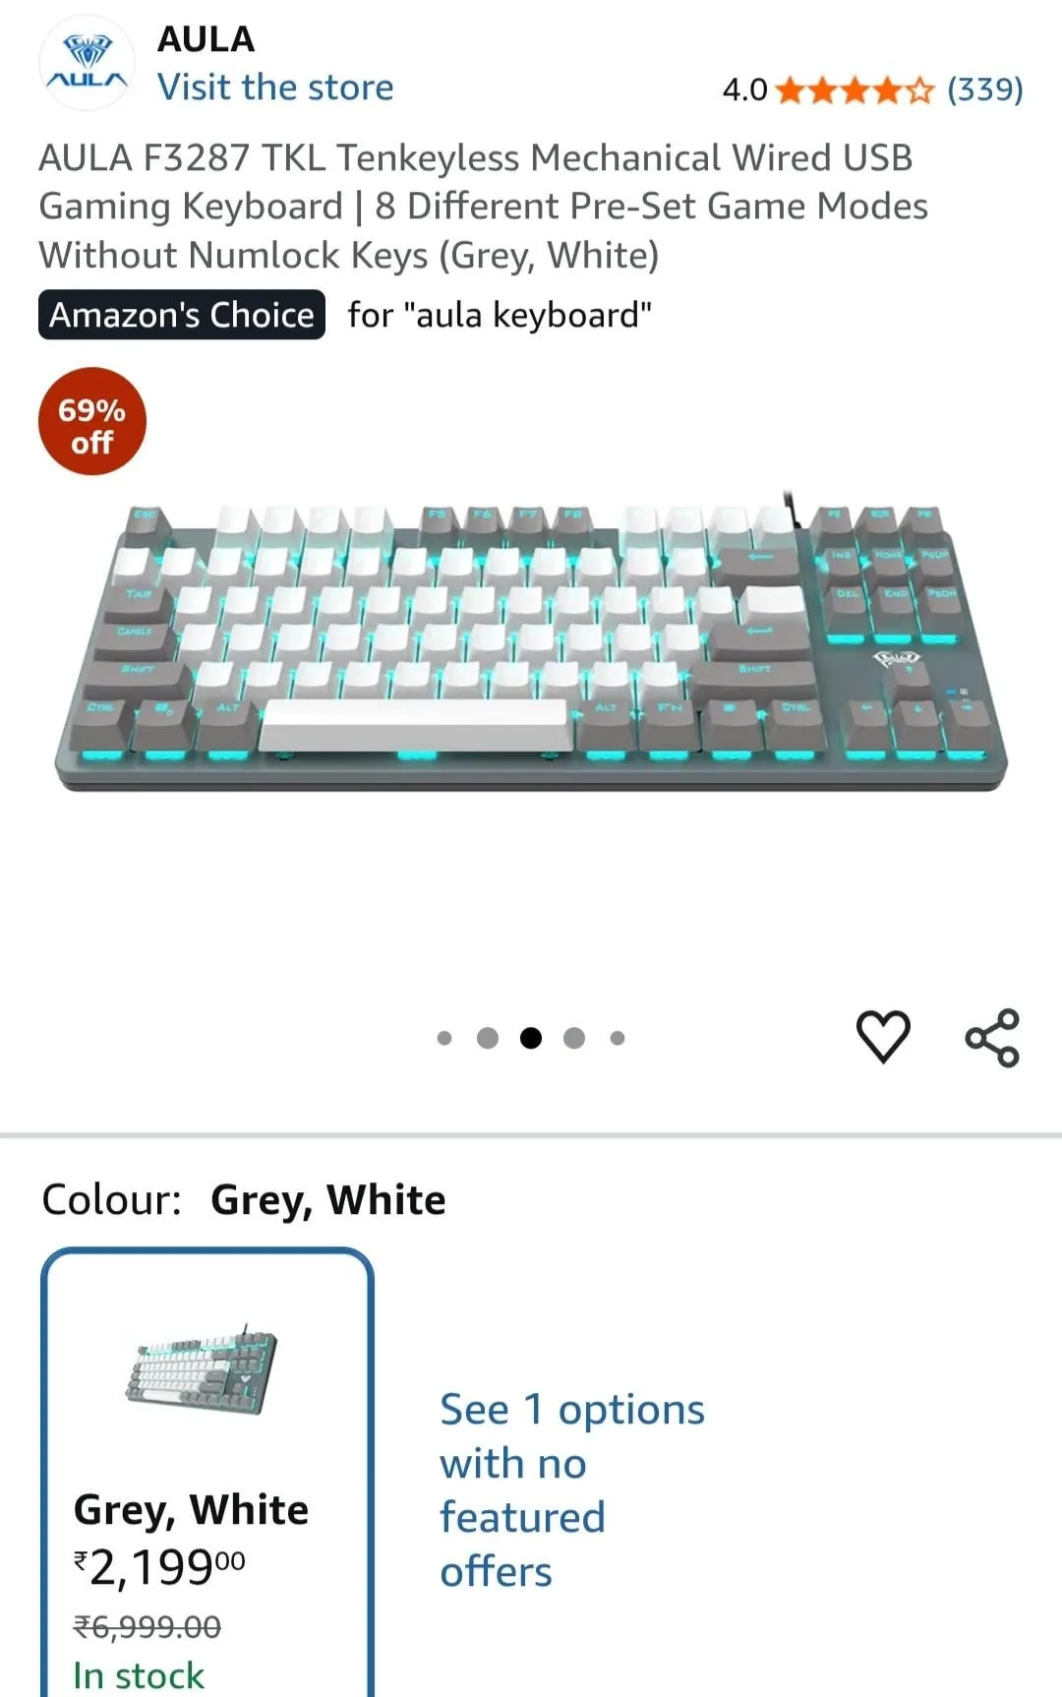The width and height of the screenshot is (1062, 1697).
Task: Tap the 69% off discount badge
Action: click(92, 422)
